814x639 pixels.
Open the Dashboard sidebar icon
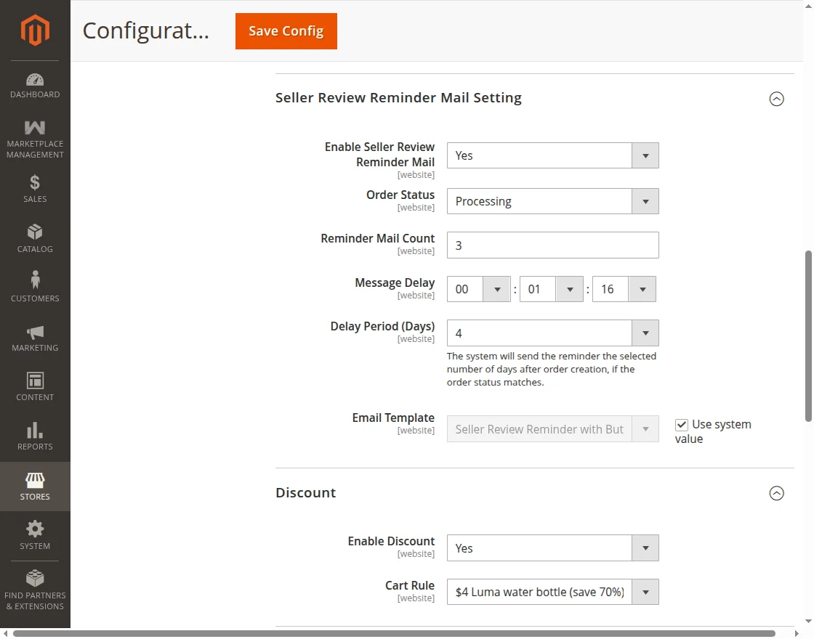[35, 80]
